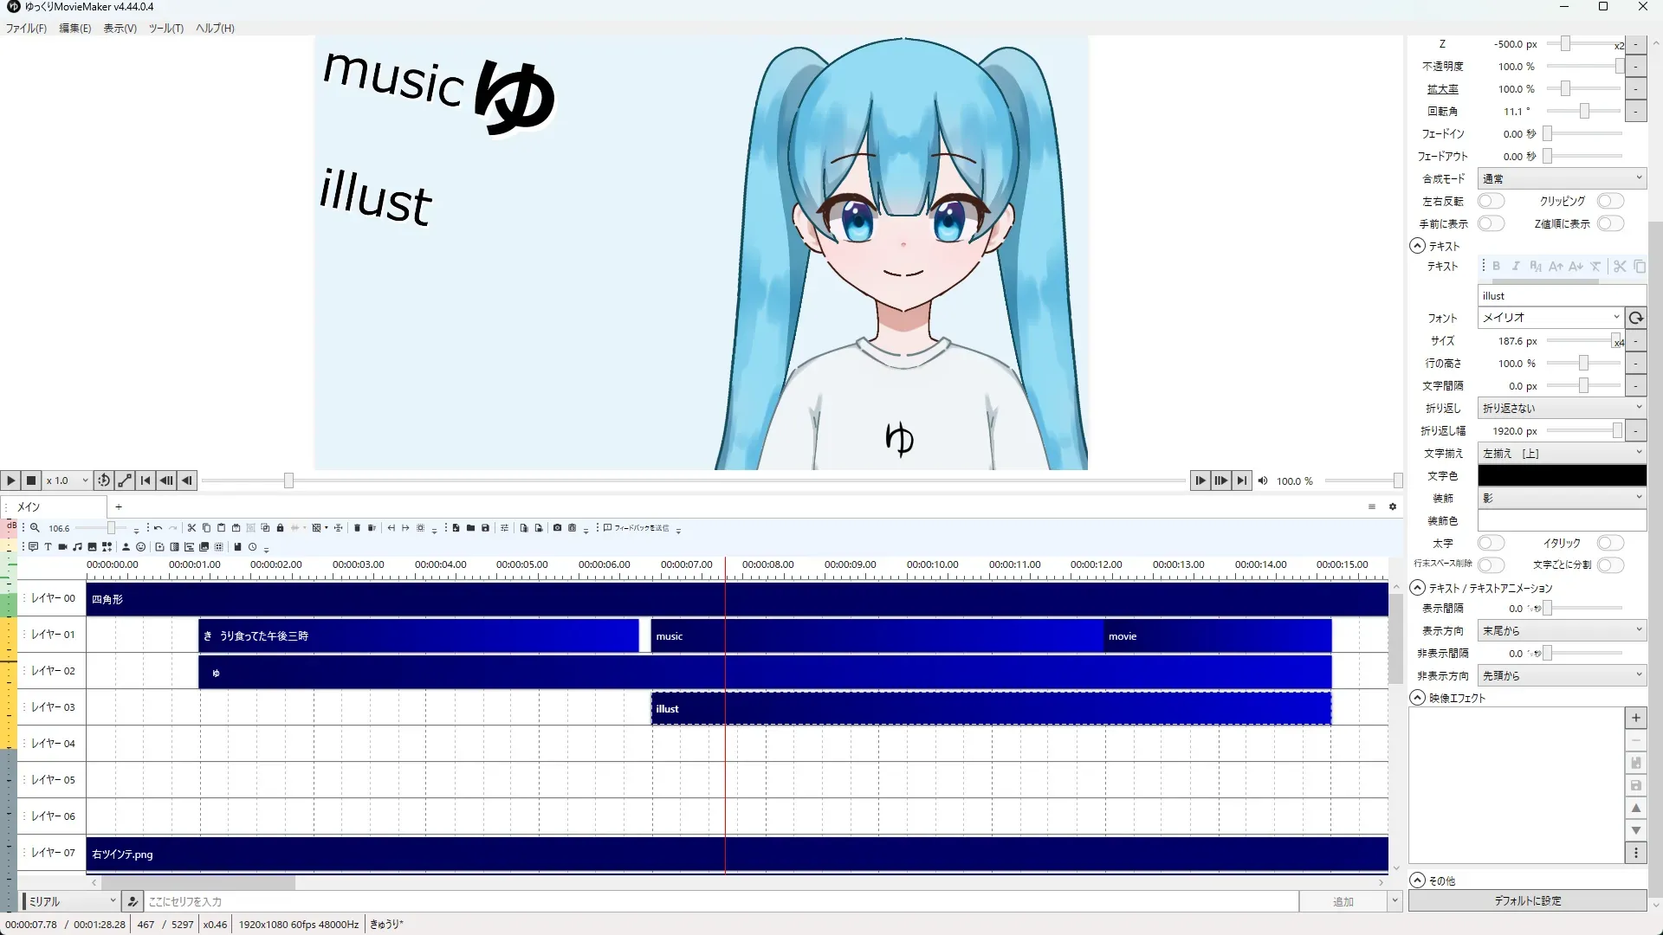1663x935 pixels.
Task: Toggle the イタリック switch
Action: [x=1609, y=543]
